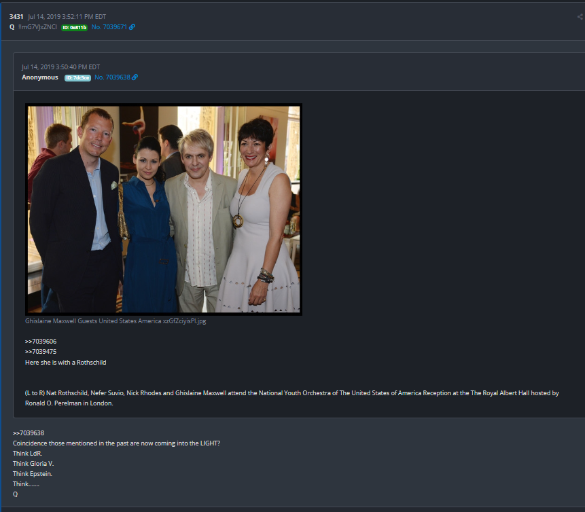Open the post link No. 7039671

click(109, 27)
